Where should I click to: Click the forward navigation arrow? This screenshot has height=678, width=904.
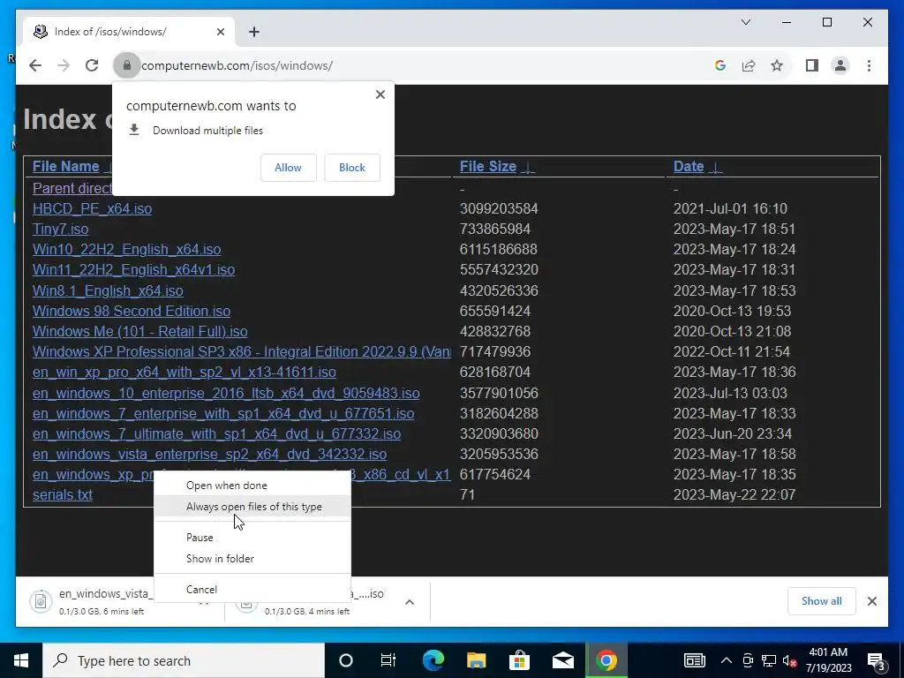click(x=64, y=65)
